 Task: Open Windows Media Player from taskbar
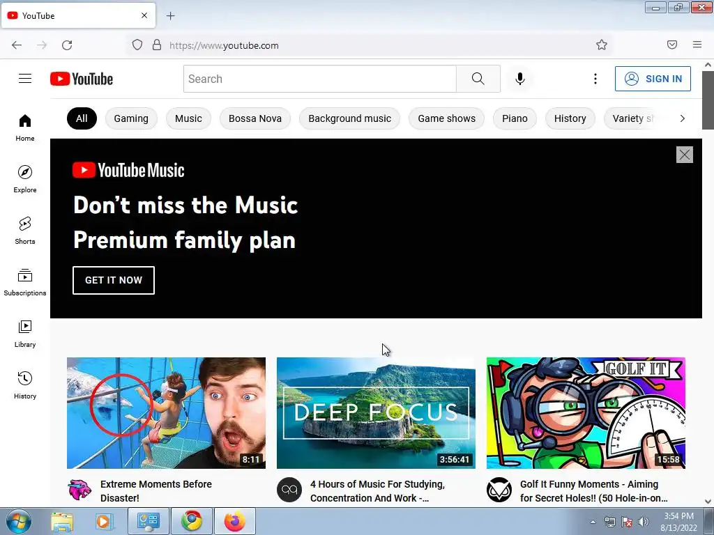tap(103, 521)
